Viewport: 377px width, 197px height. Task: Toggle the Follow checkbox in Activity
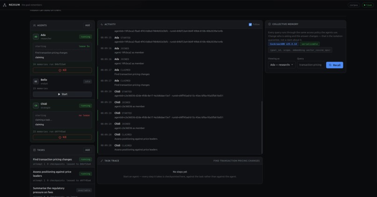(x=250, y=24)
